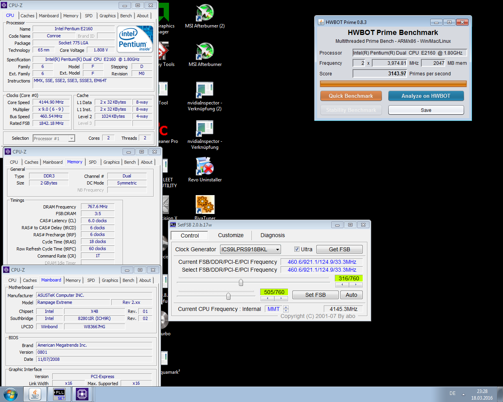This screenshot has height=402, width=503.
Task: Open Bench tab in top CPU-Z window
Action: pos(126,16)
